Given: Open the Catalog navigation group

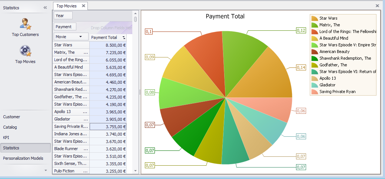Looking at the screenshot, I should [x=26, y=127].
